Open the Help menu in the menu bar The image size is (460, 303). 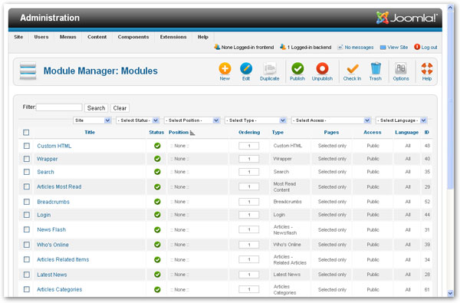(202, 37)
